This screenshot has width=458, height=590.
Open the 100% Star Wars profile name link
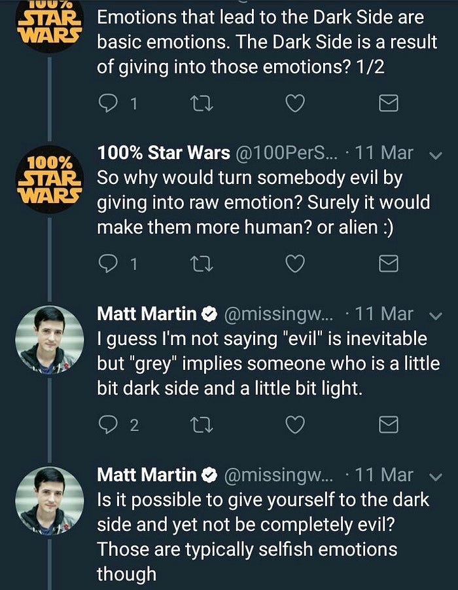coord(163,154)
